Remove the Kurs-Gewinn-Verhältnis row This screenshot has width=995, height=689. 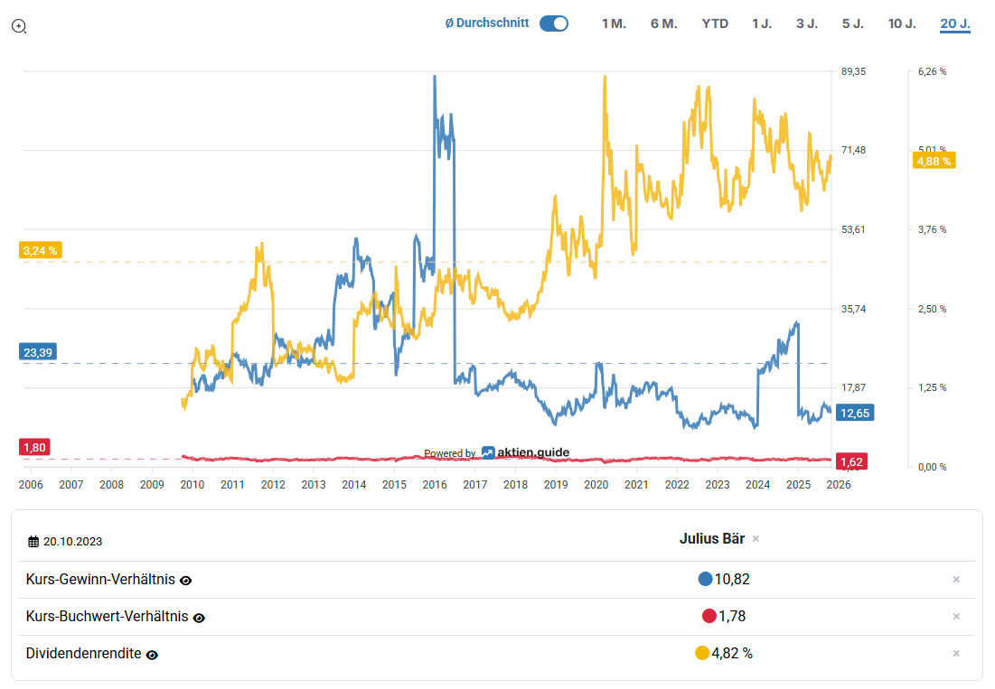956,580
